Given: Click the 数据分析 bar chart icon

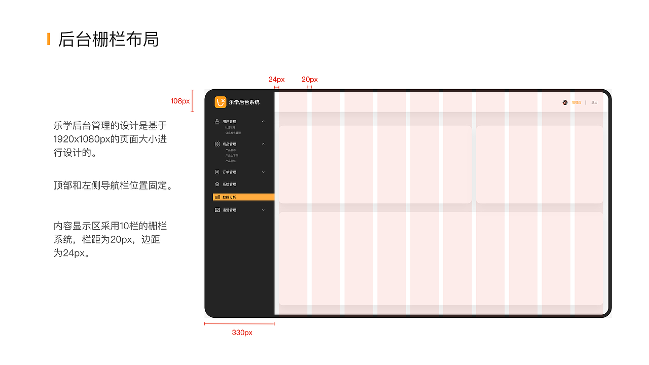Looking at the screenshot, I should pos(217,196).
